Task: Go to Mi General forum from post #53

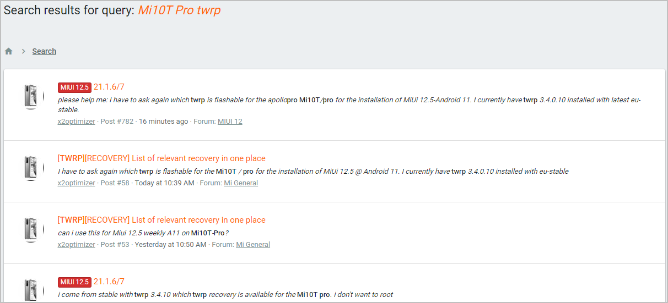Action: pos(253,244)
